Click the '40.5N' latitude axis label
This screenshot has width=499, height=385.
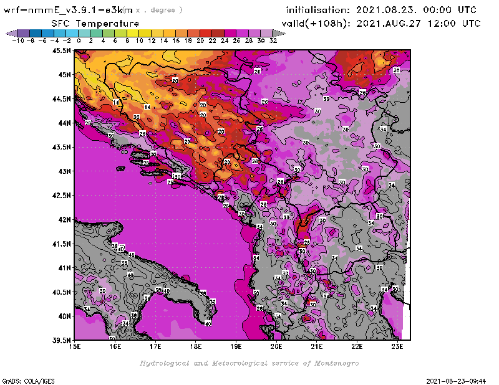61,292
